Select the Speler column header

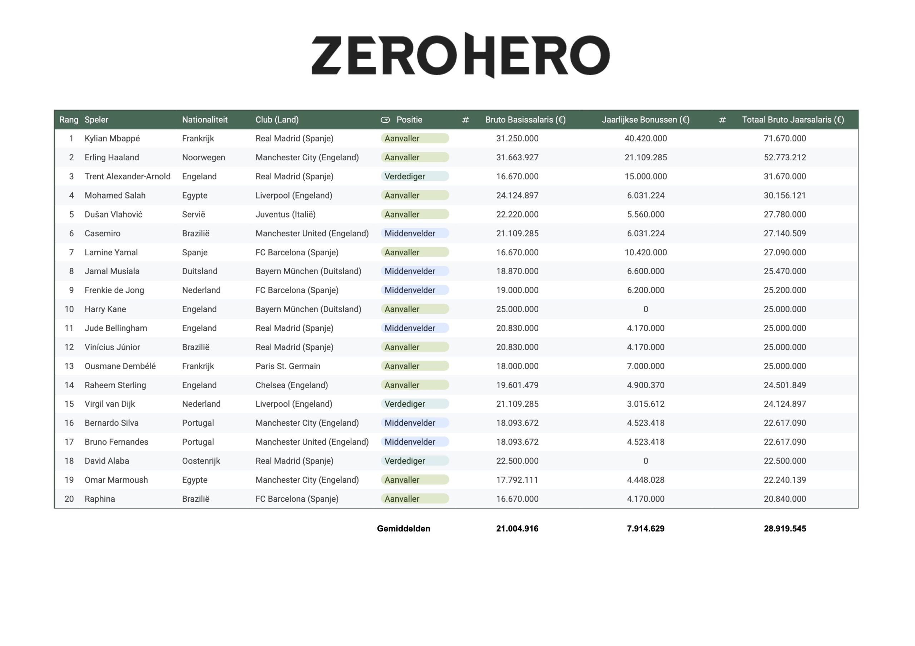click(x=97, y=120)
